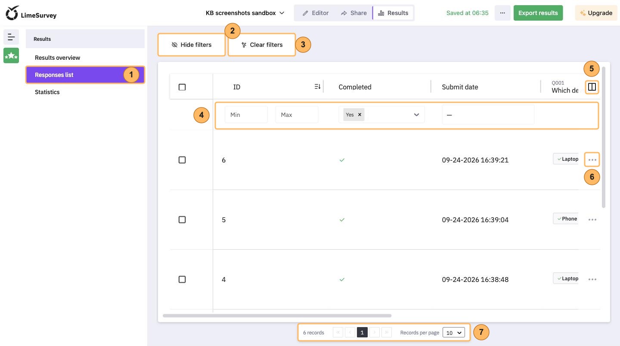
Task: Click the submit date 09-24-2026 16:39:04
Action: (x=475, y=220)
